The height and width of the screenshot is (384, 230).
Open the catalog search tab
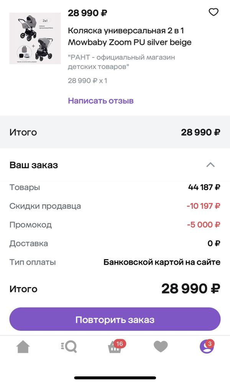[69, 347]
